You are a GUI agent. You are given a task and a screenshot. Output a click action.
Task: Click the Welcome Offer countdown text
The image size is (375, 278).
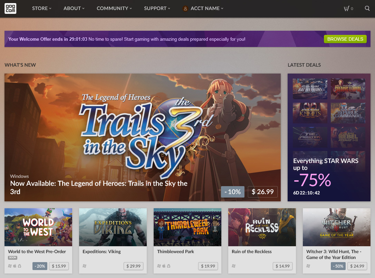(48, 39)
